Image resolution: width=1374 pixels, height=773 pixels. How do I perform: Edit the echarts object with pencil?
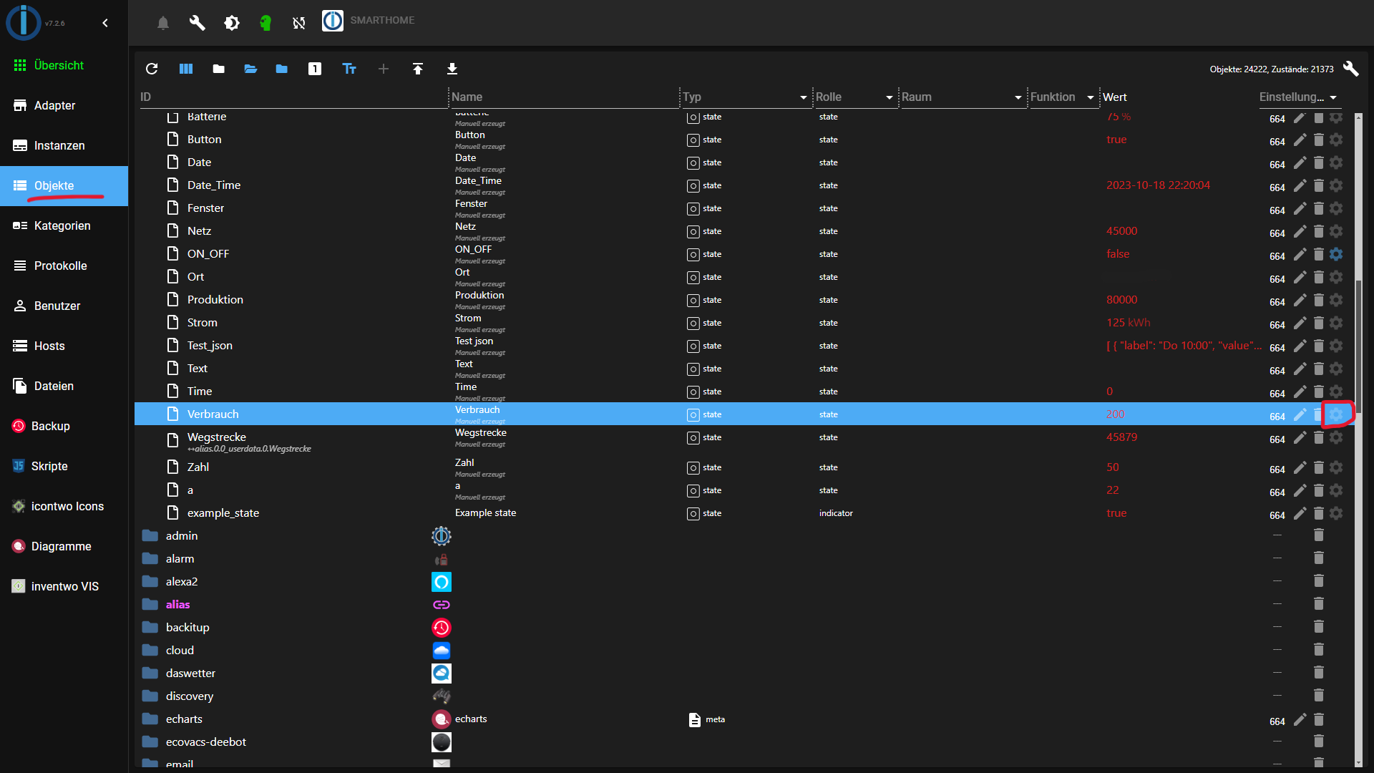coord(1300,719)
